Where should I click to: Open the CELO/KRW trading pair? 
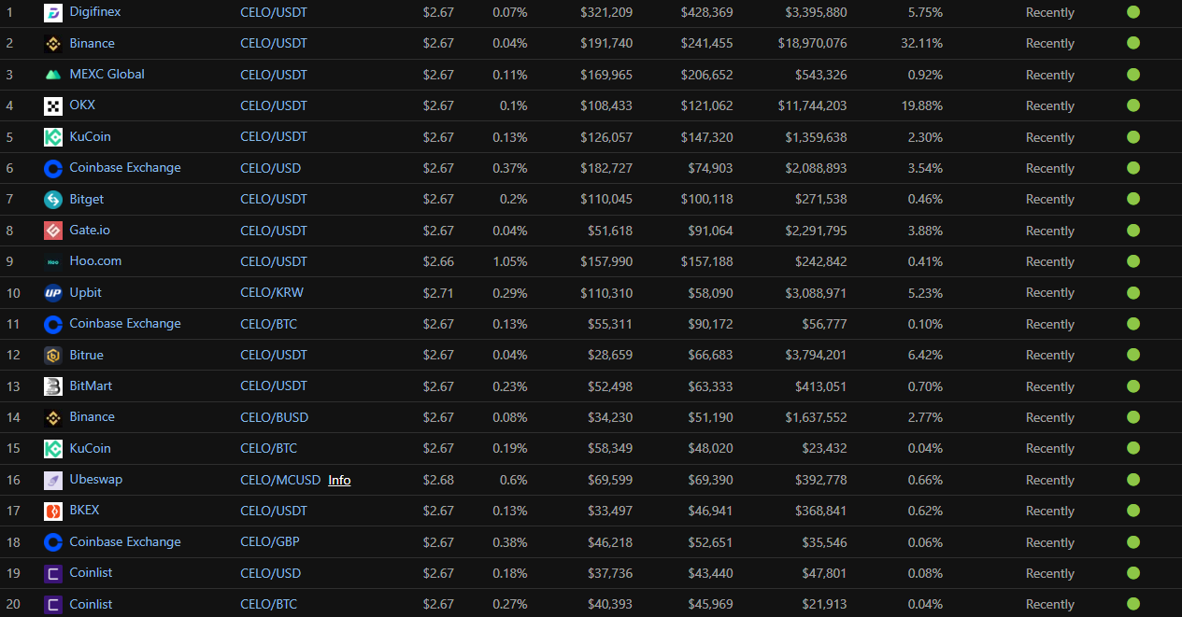(x=272, y=292)
